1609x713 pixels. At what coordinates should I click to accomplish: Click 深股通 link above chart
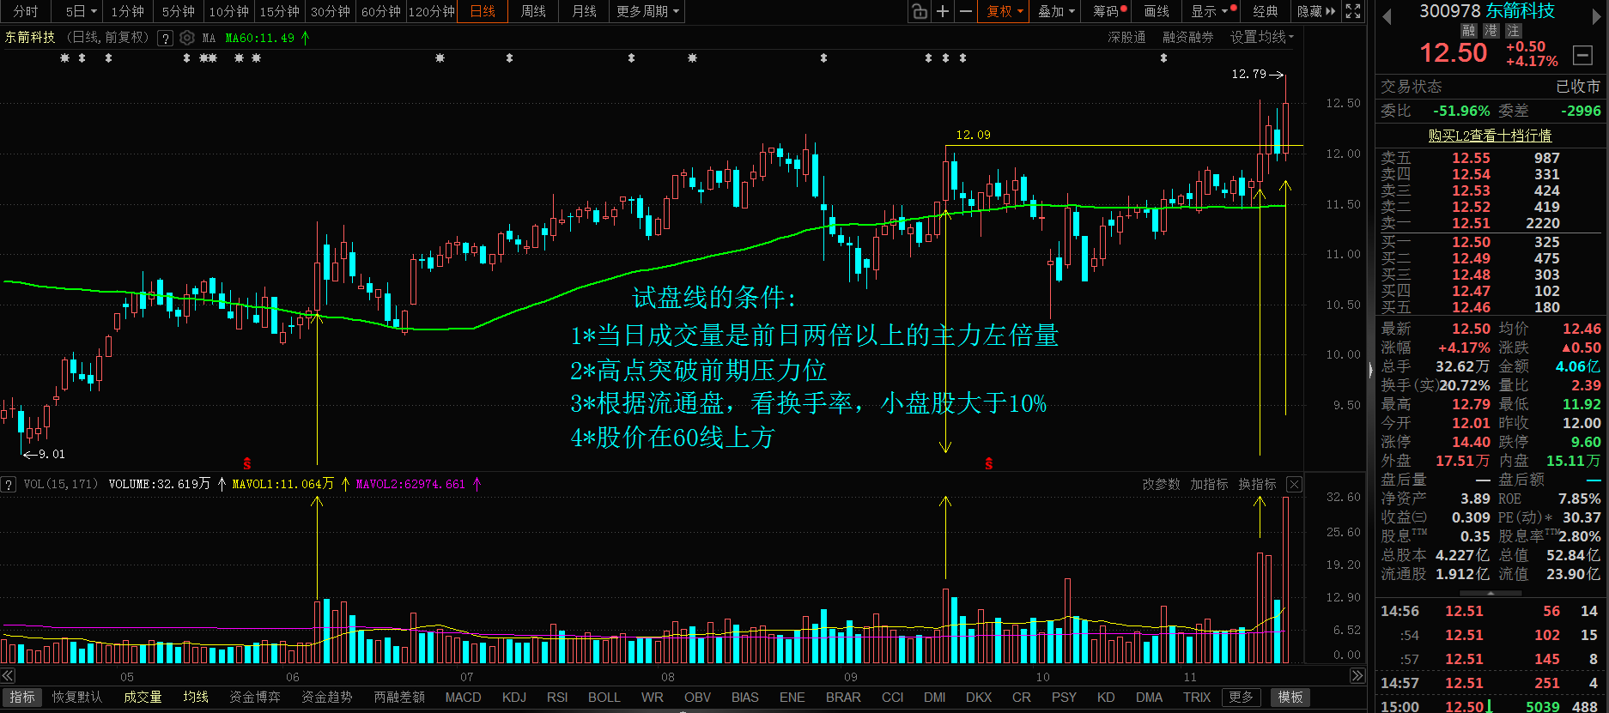click(x=1126, y=37)
